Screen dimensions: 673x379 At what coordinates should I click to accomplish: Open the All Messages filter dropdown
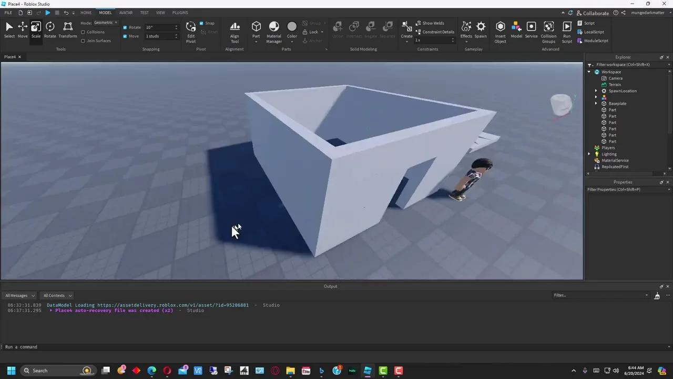pyautogui.click(x=20, y=296)
